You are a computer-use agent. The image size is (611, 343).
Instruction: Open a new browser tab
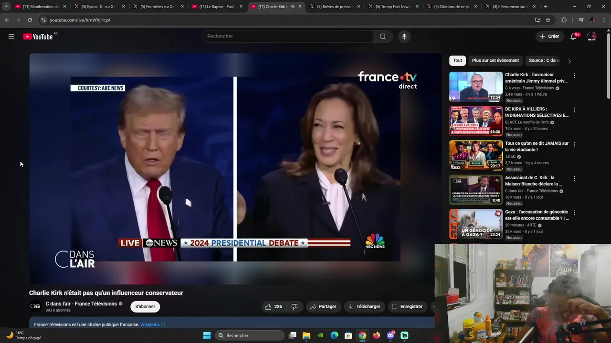point(546,7)
